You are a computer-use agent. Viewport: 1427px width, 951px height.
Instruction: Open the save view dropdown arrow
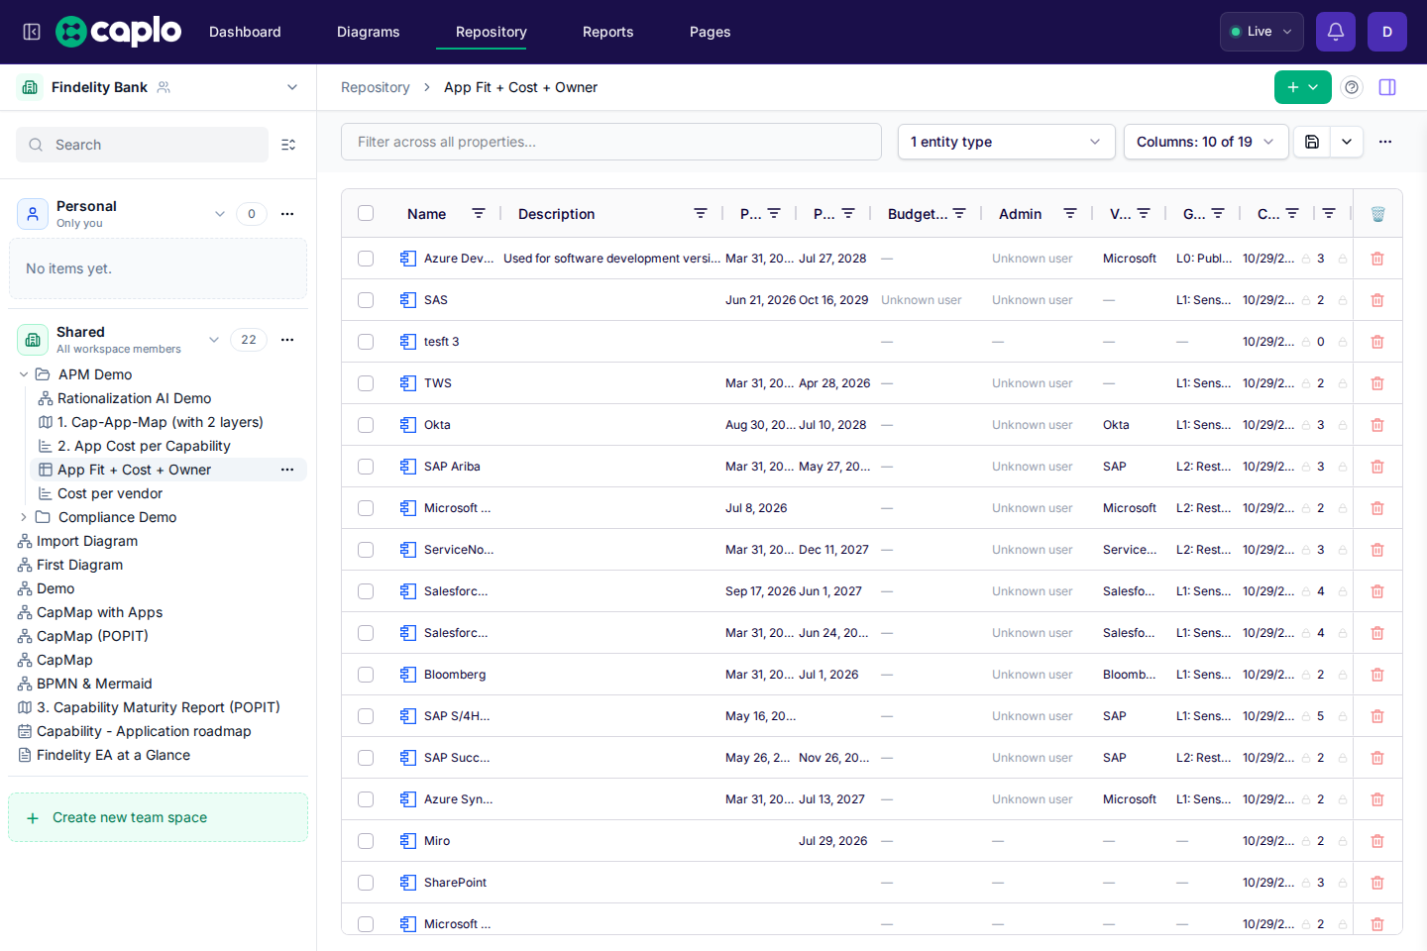[1347, 142]
